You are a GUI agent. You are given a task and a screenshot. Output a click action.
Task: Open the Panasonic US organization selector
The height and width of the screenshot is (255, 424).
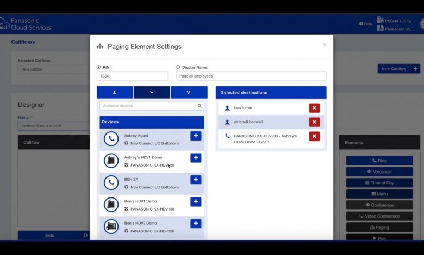396,29
